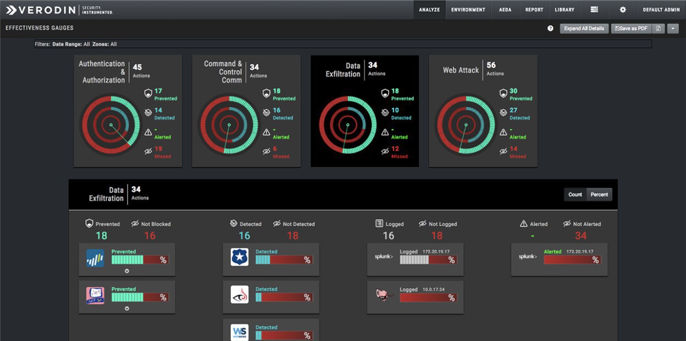Click the Splunk Logged percent bar
The width and height of the screenshot is (686, 341).
[428, 260]
